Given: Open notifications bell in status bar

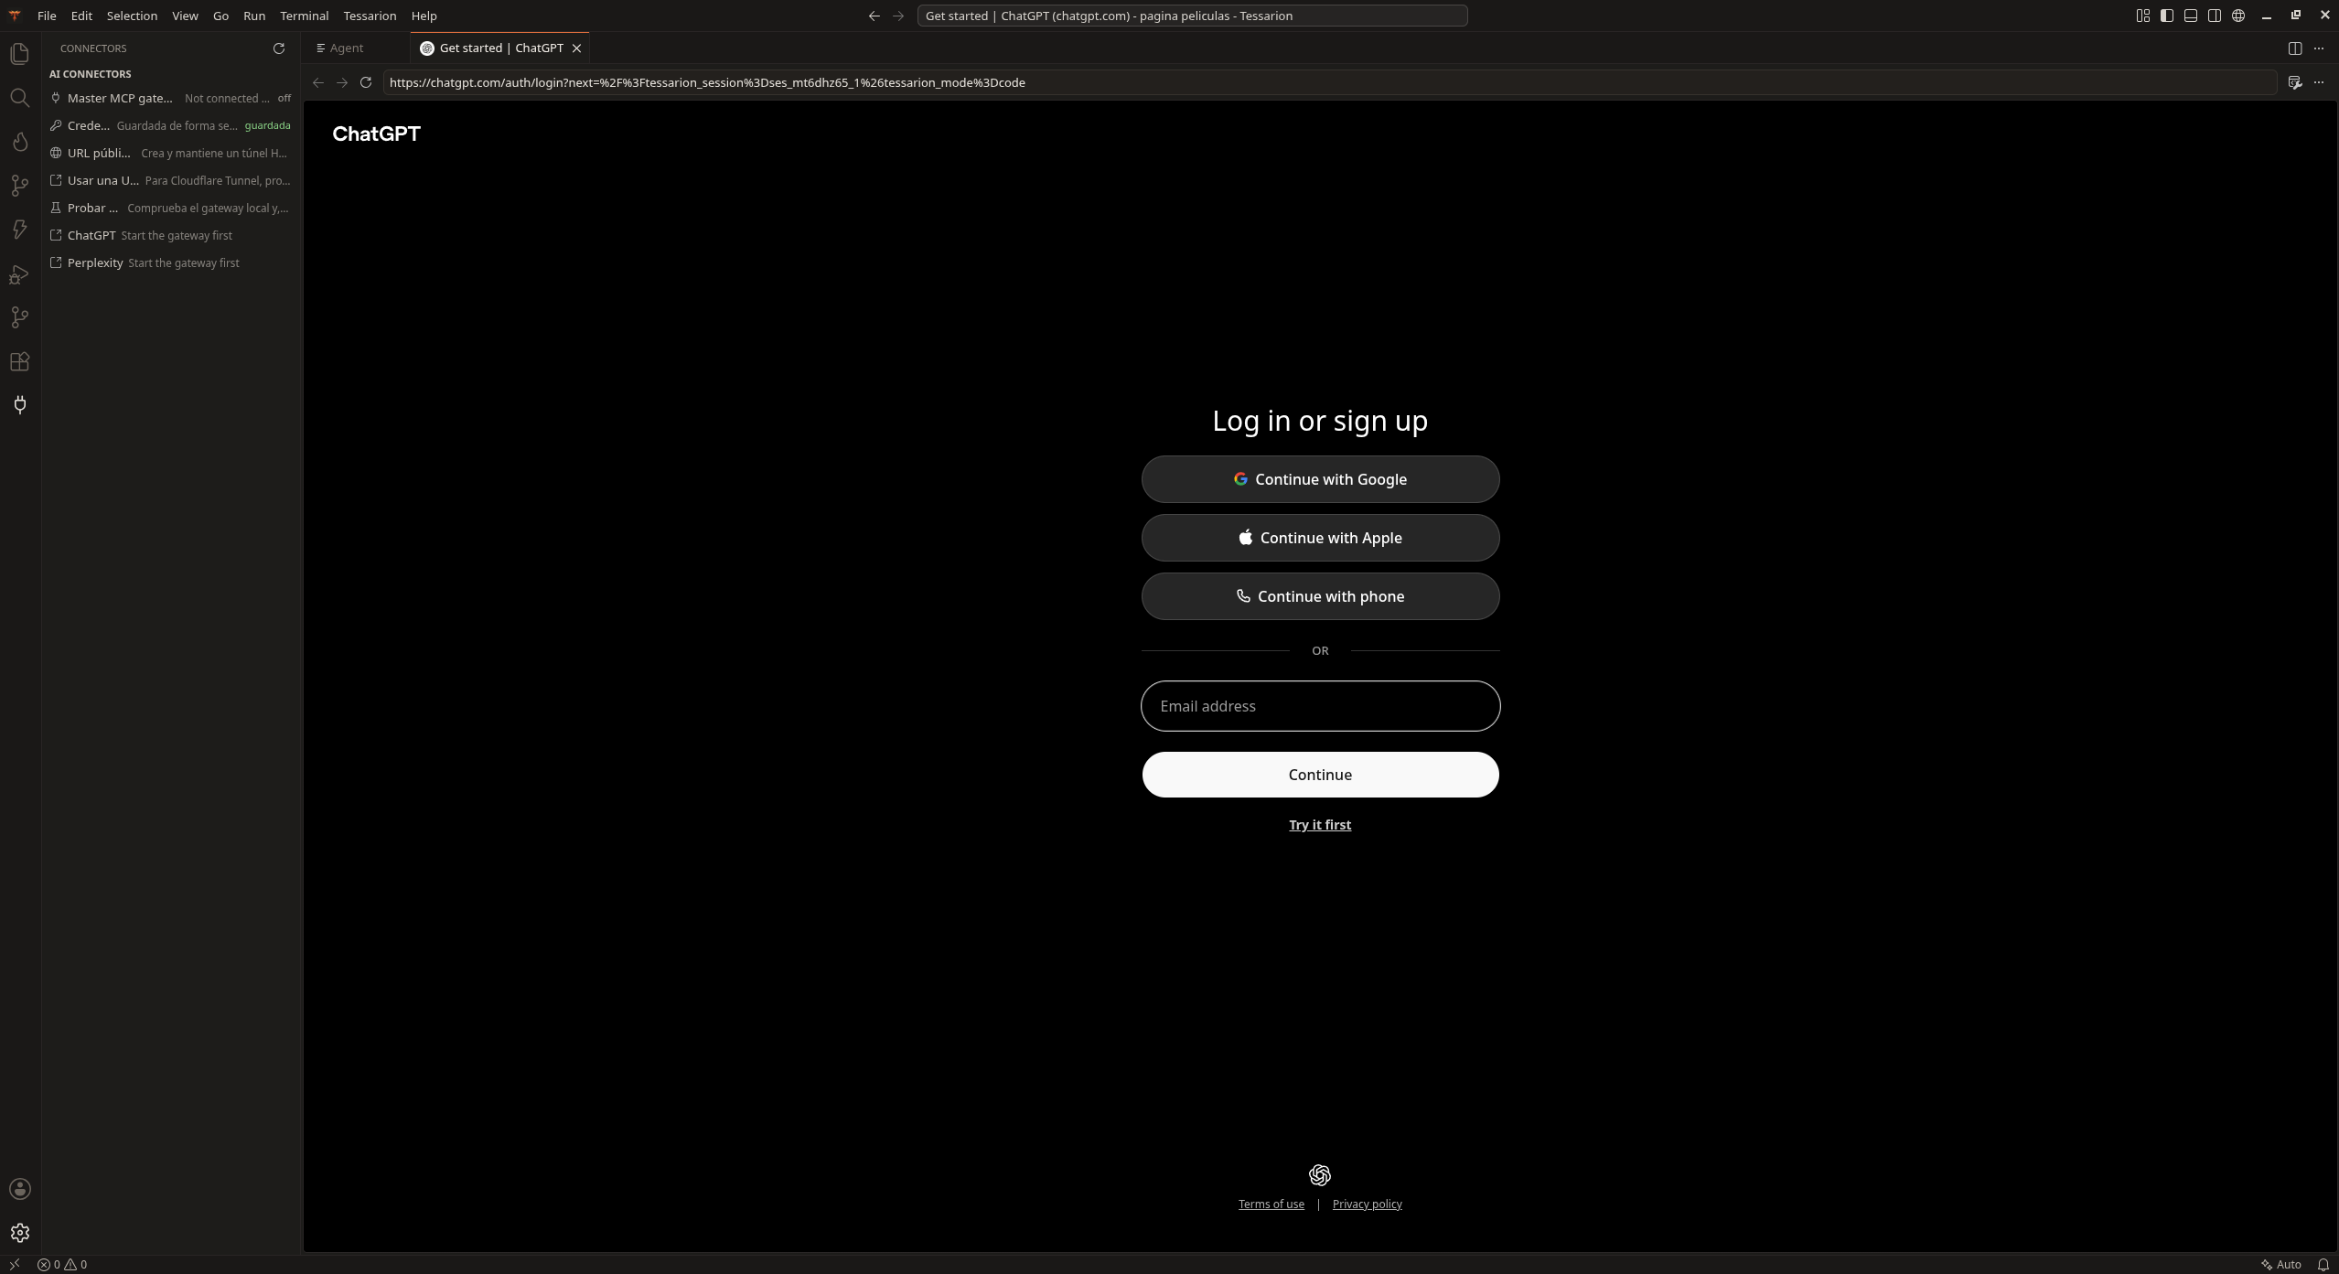Looking at the screenshot, I should coord(2323,1265).
